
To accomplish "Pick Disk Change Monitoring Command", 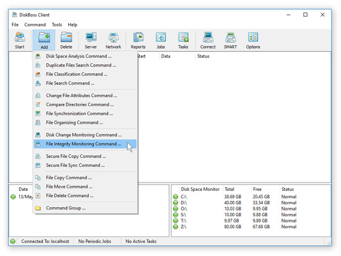I will click(x=85, y=135).
